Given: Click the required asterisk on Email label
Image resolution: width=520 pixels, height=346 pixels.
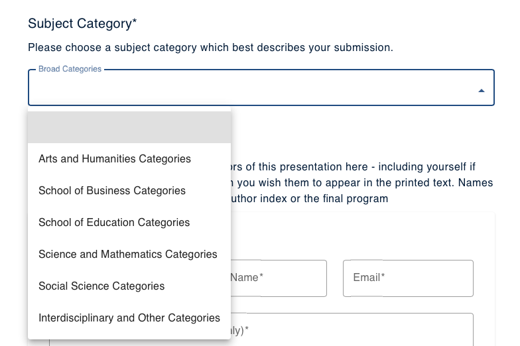Looking at the screenshot, I should 383,277.
